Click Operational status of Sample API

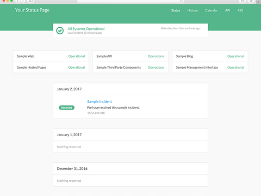(156, 56)
